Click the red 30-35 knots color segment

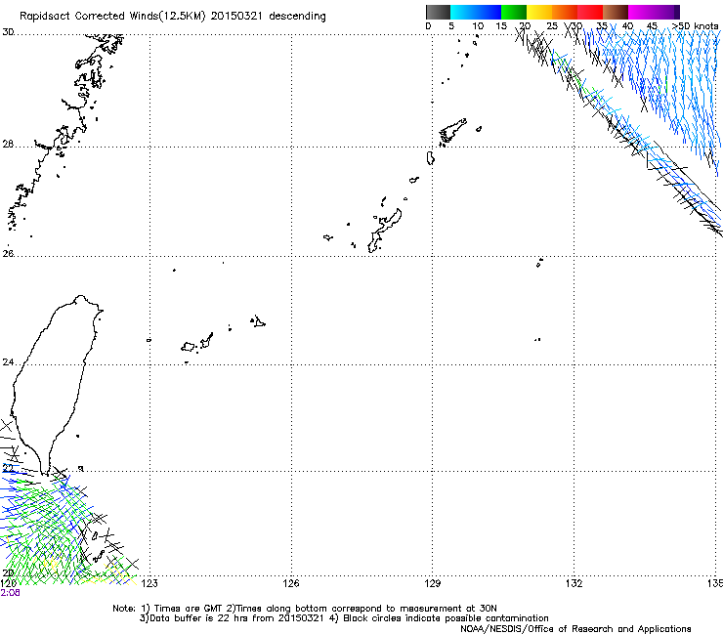[590, 12]
